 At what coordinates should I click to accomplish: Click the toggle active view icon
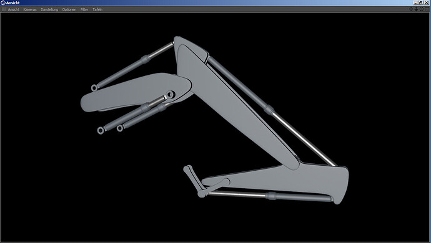(x=427, y=9)
